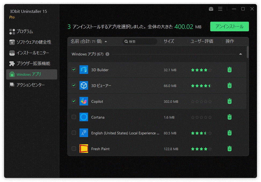Rate Copilot by clicking its star rating
261x182 pixels.
coord(201,101)
